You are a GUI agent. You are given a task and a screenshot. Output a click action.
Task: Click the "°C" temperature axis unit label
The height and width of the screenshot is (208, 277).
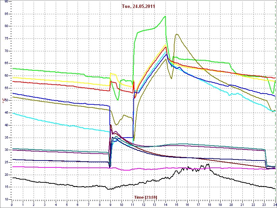[3, 101]
